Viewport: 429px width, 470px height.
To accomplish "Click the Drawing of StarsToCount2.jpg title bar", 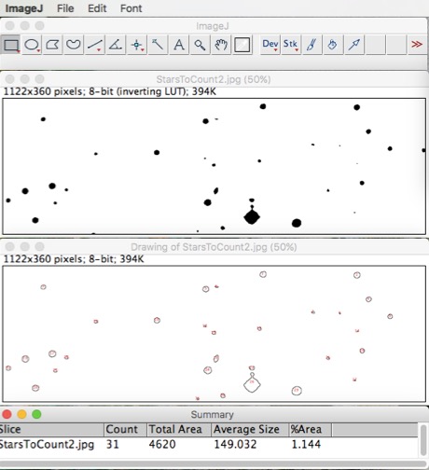I will (214, 247).
